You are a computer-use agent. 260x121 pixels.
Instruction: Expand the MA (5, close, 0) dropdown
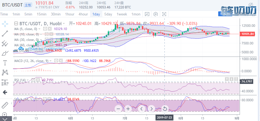(39, 29)
